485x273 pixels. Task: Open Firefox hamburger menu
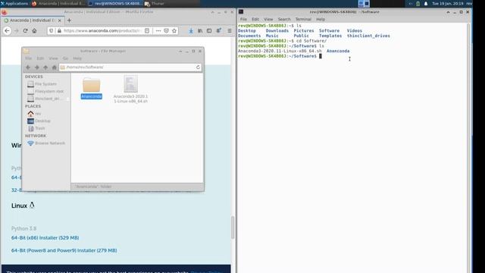point(229,30)
